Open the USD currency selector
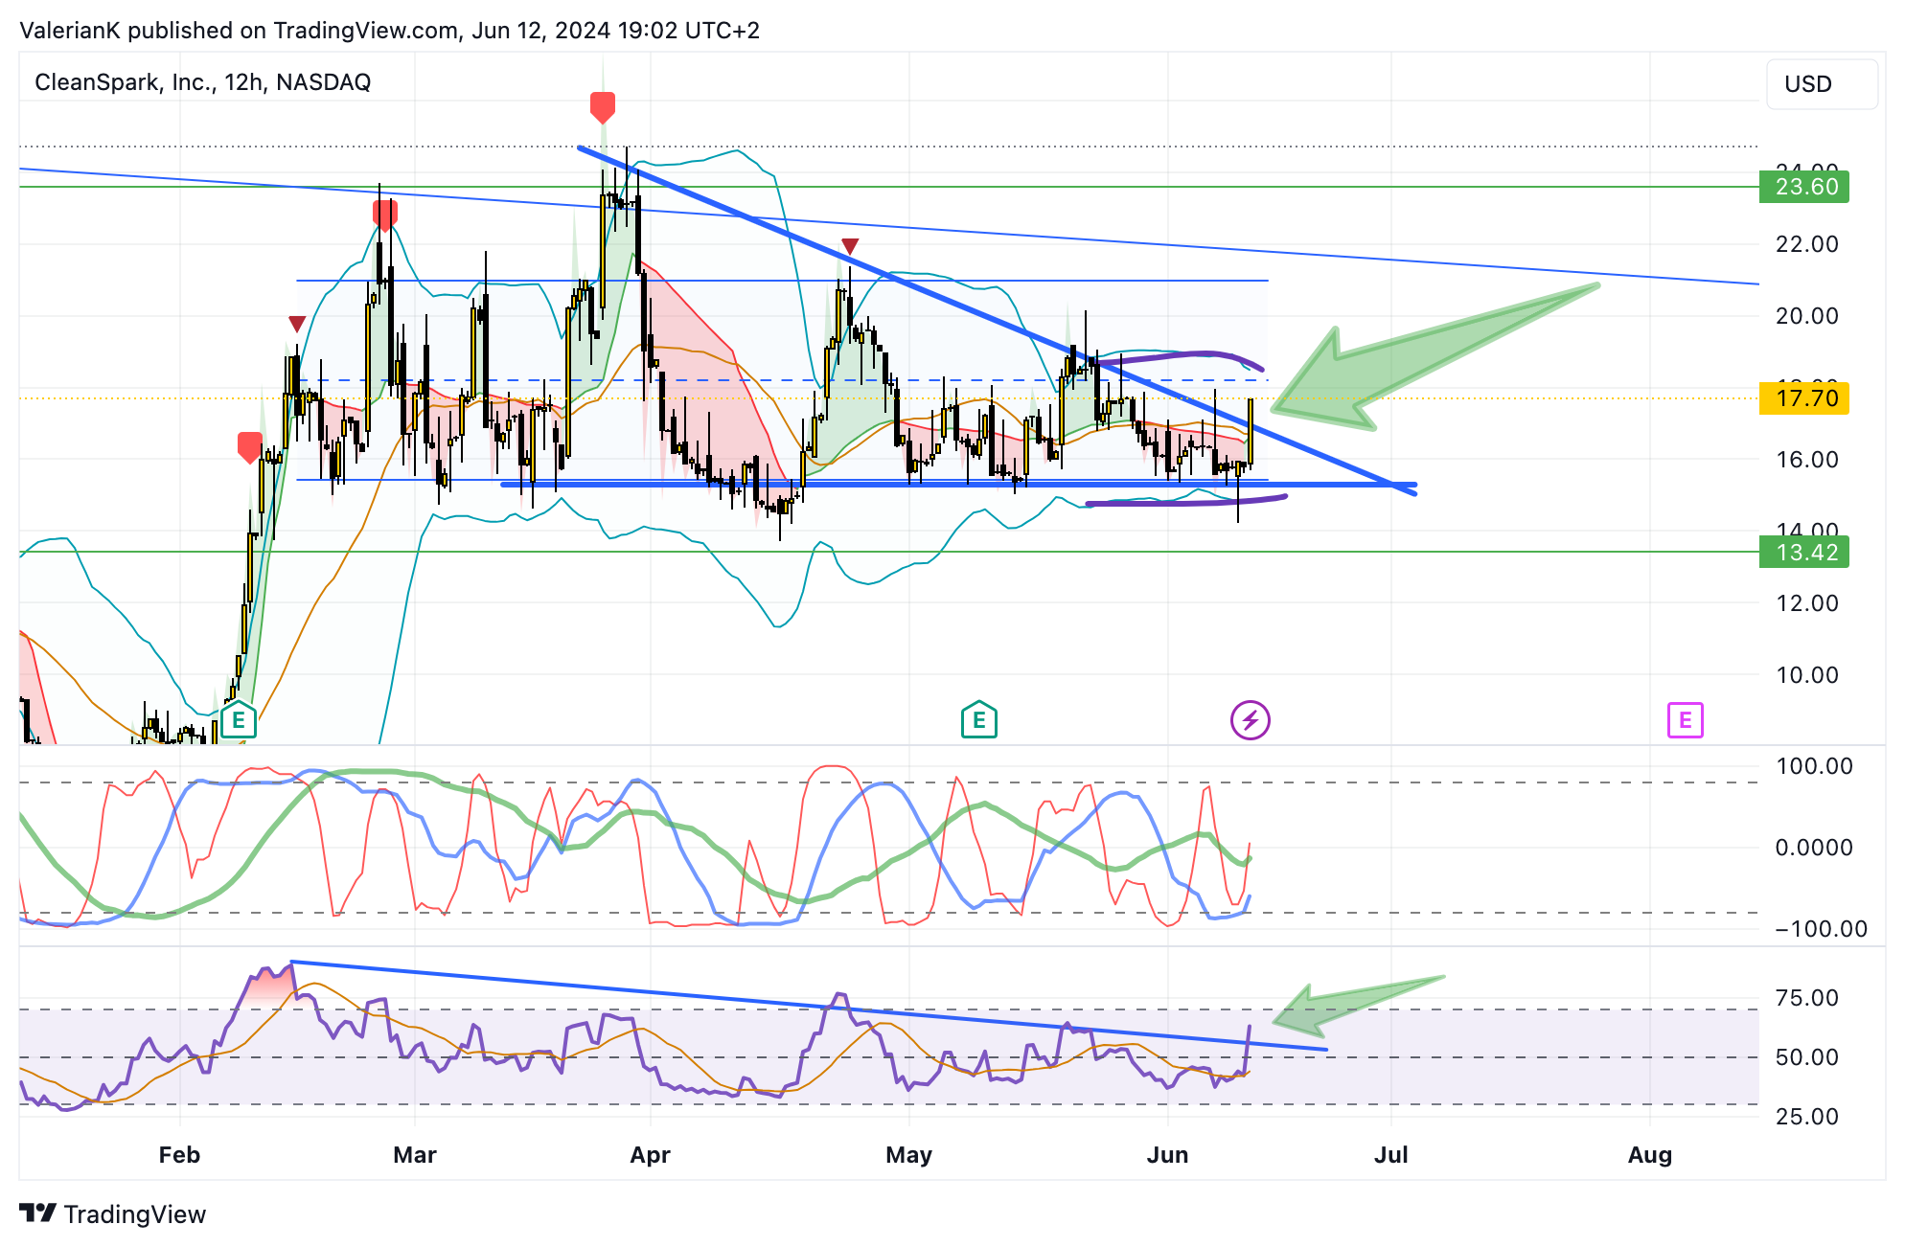The width and height of the screenshot is (1905, 1247). coord(1822,84)
